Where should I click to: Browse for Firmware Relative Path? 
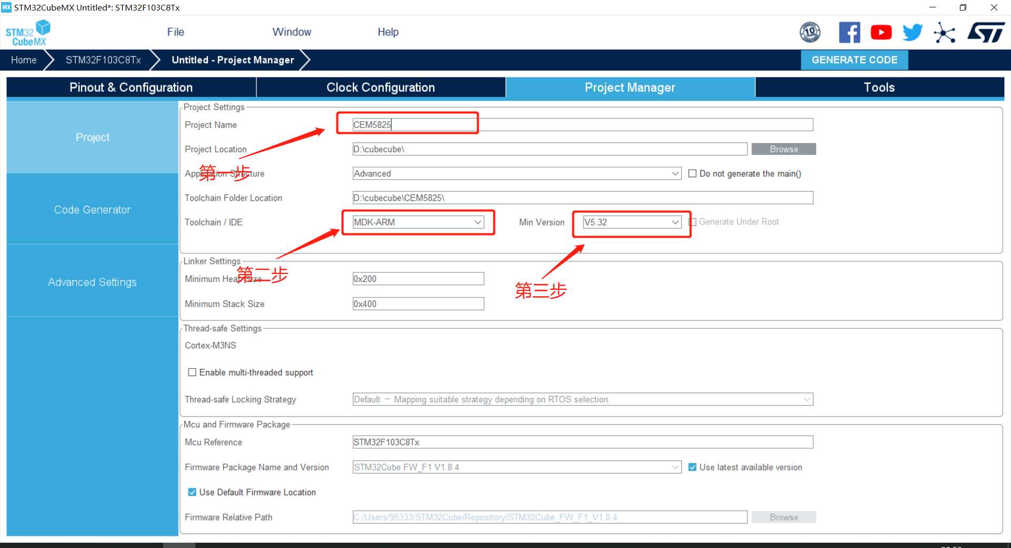click(x=784, y=517)
